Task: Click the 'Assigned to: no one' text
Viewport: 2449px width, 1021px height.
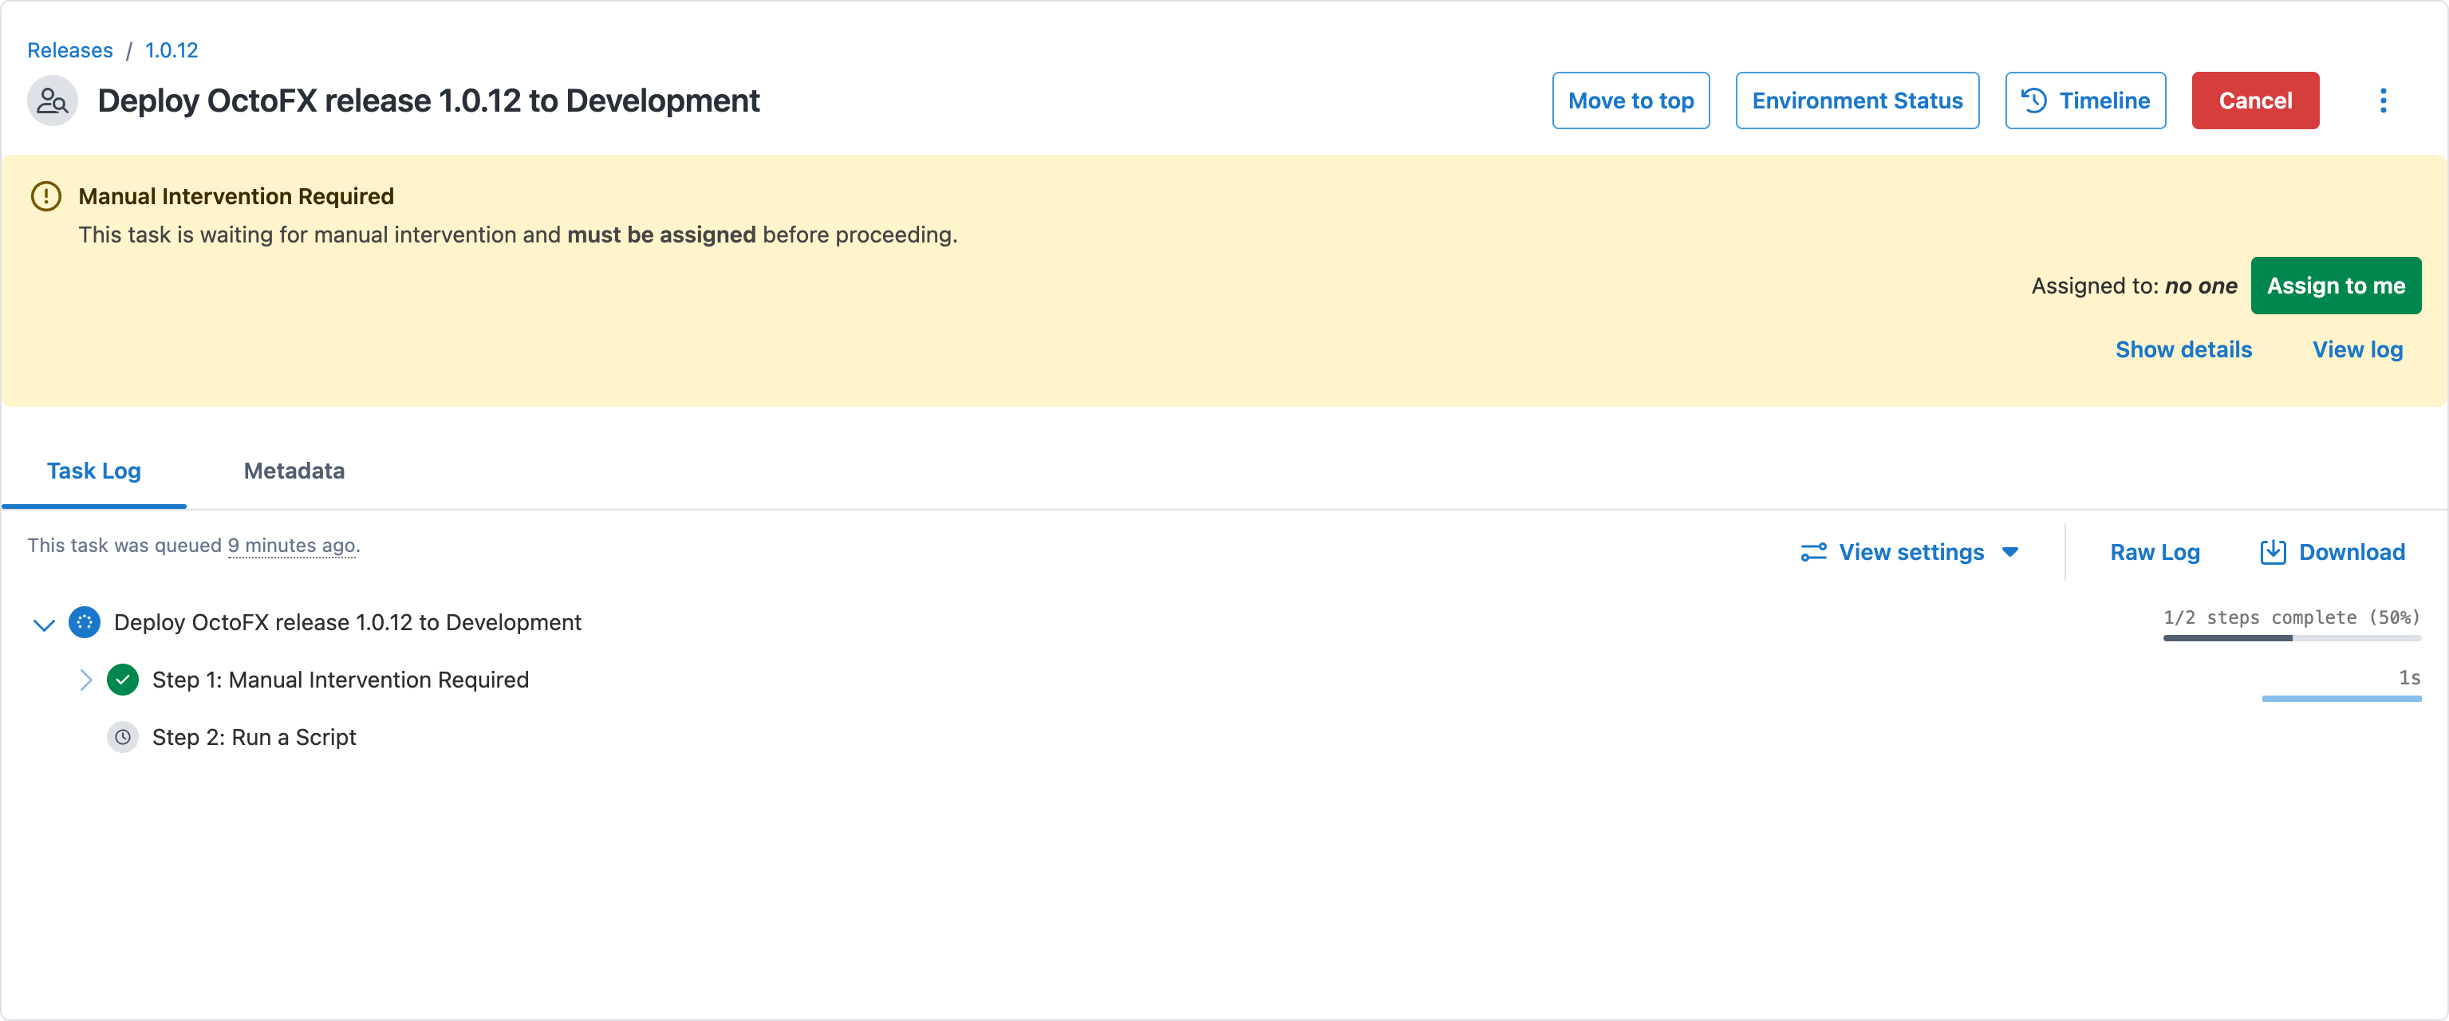Action: coord(2135,286)
